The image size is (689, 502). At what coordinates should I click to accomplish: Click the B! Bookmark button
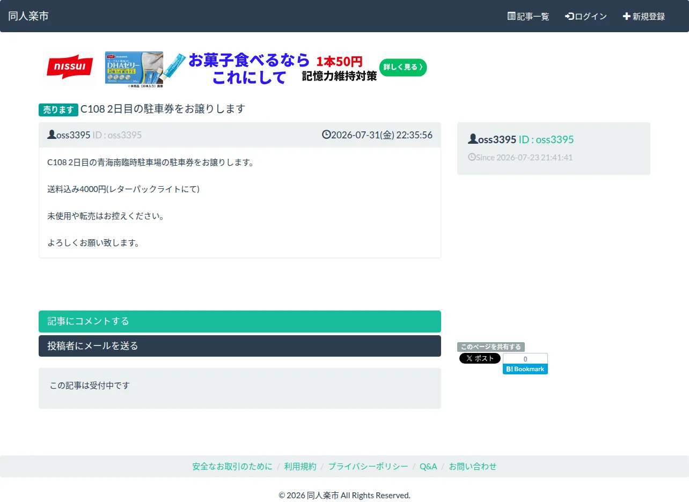pyautogui.click(x=525, y=369)
